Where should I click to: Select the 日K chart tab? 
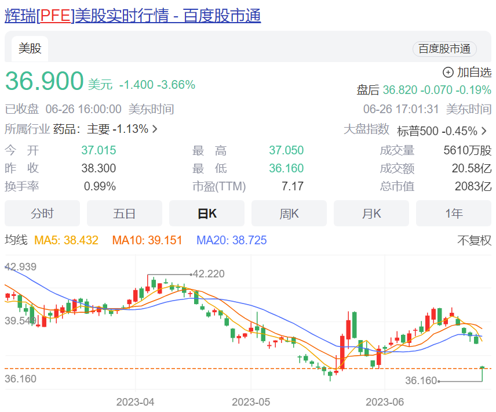click(x=207, y=214)
